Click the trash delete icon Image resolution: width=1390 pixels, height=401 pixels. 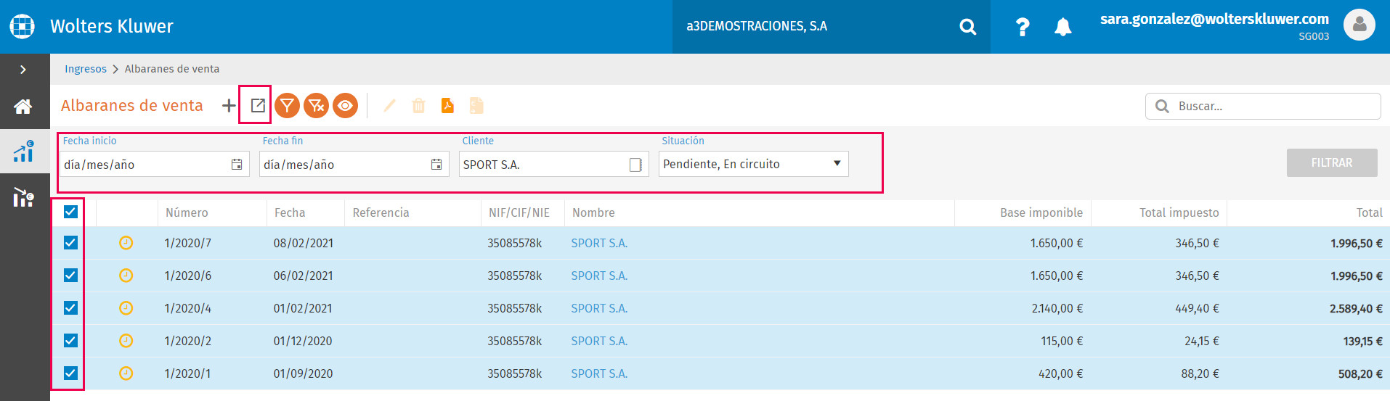point(418,105)
